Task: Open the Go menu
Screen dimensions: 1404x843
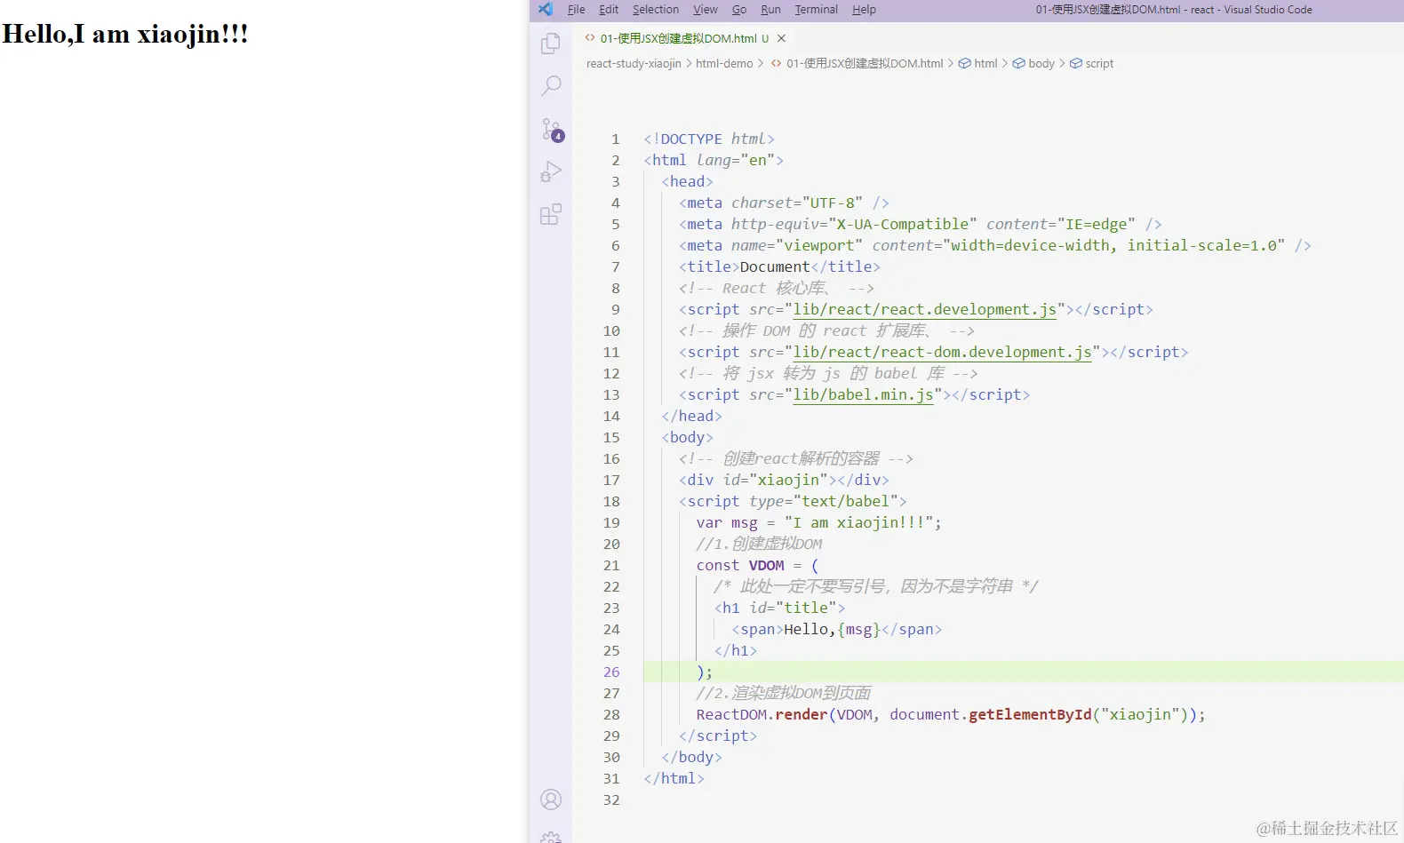Action: pos(739,10)
